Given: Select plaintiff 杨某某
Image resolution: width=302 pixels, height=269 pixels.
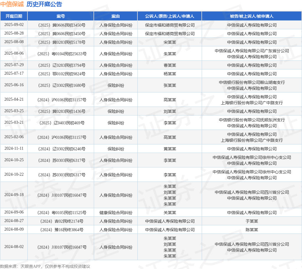Looking at the screenshot, I should [x=170, y=74].
